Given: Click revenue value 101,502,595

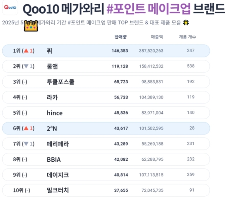Looking at the screenshot, I should click(151, 128).
